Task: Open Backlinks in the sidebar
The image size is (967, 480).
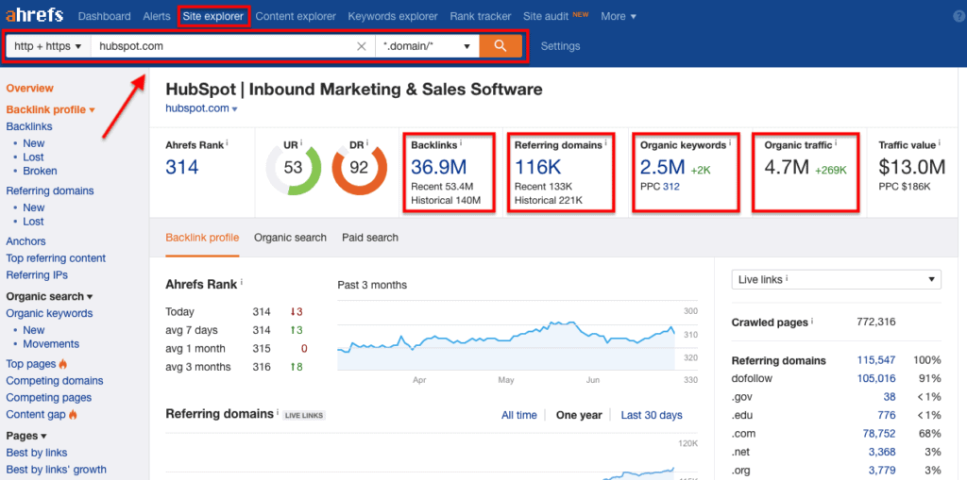Action: tap(29, 126)
